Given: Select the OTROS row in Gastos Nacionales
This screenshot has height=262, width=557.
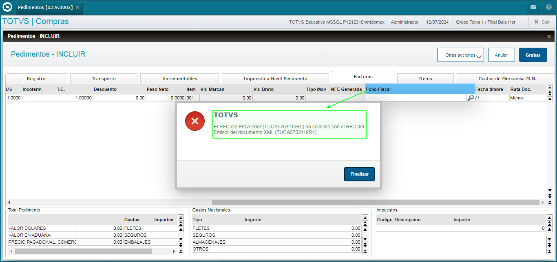Looking at the screenshot, I should point(276,249).
